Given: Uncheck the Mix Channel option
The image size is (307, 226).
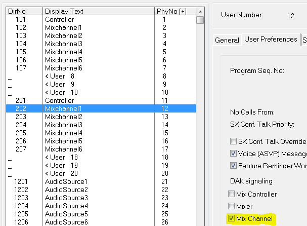Looking at the screenshot, I should pos(233,219).
